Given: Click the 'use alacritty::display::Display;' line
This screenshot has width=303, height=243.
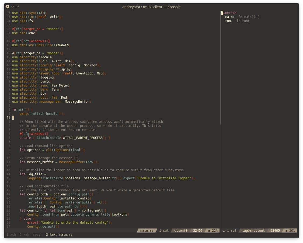Looking at the screenshot, I should pyautogui.click(x=42, y=69).
